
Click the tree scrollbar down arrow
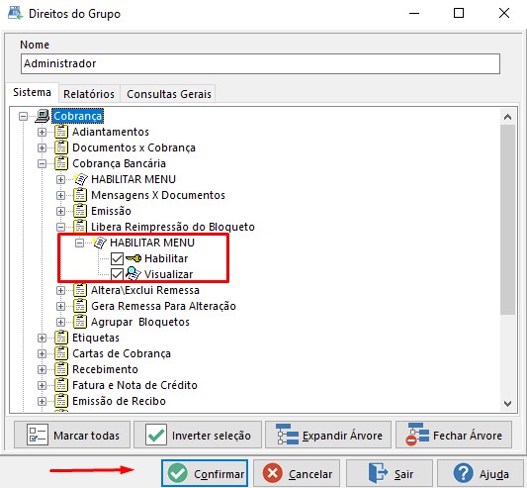click(x=507, y=403)
